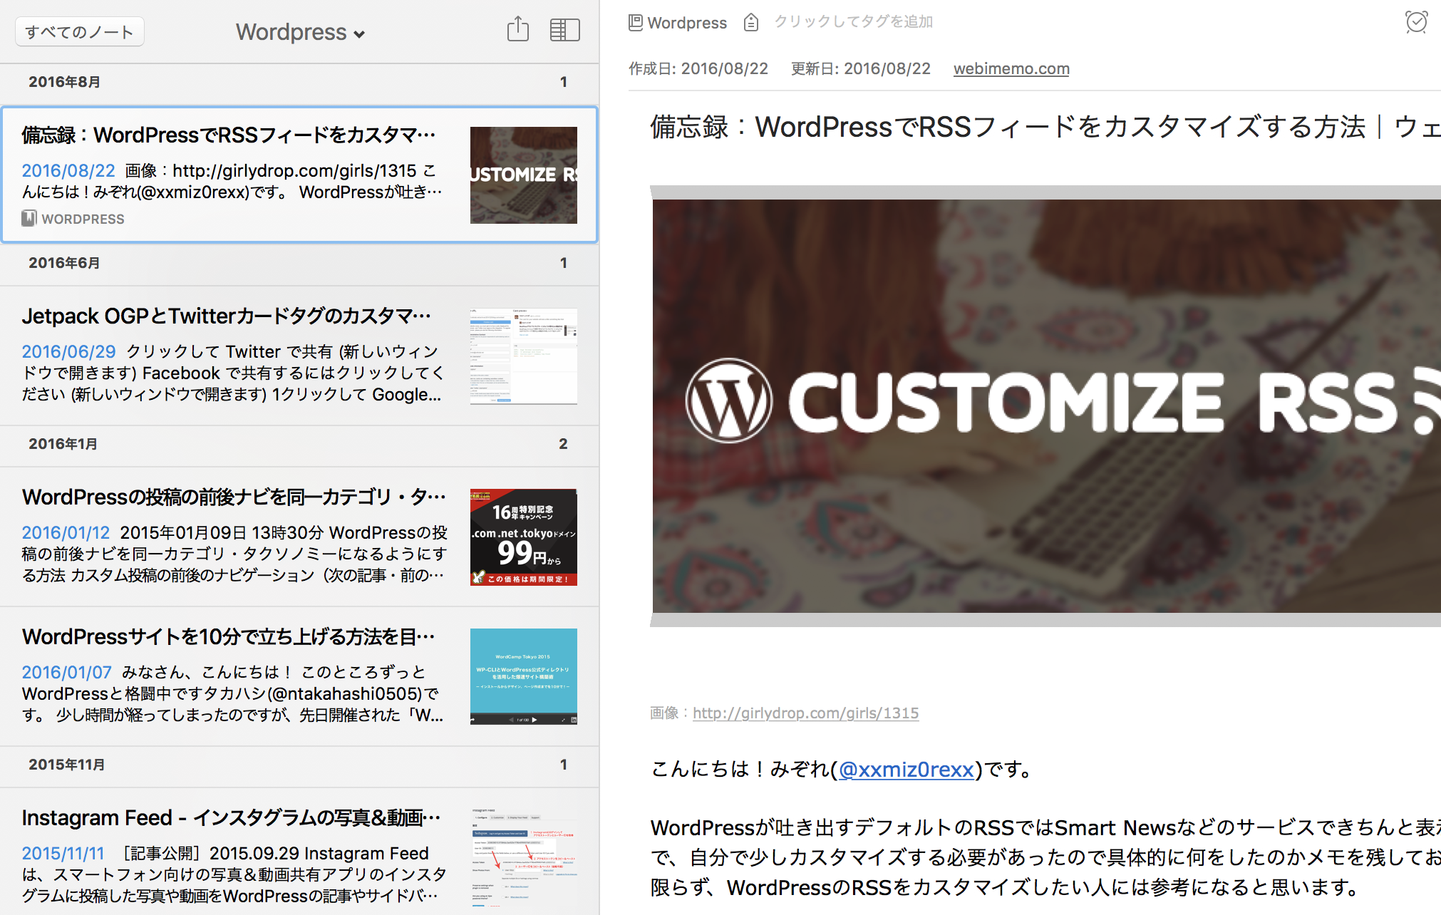The width and height of the screenshot is (1441, 915).
Task: Click the 2016/01/07 date in the note list
Action: point(67,672)
